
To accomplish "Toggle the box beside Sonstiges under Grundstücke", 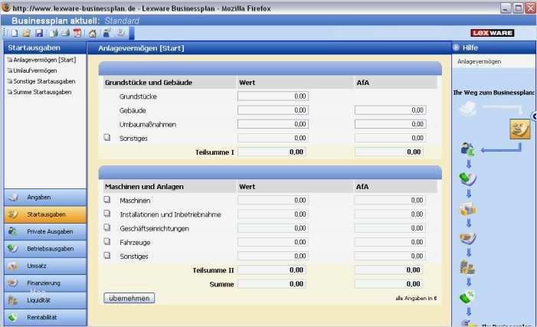I will (107, 137).
